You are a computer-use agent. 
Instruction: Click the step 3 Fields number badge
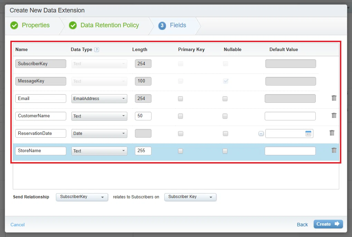point(162,26)
